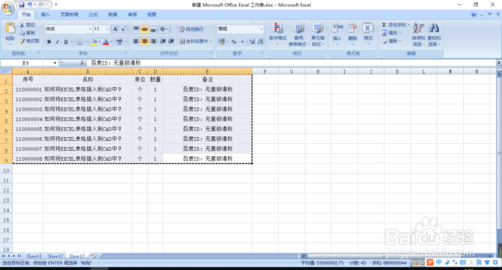Open the Fill (填充) dropdown

point(391,33)
